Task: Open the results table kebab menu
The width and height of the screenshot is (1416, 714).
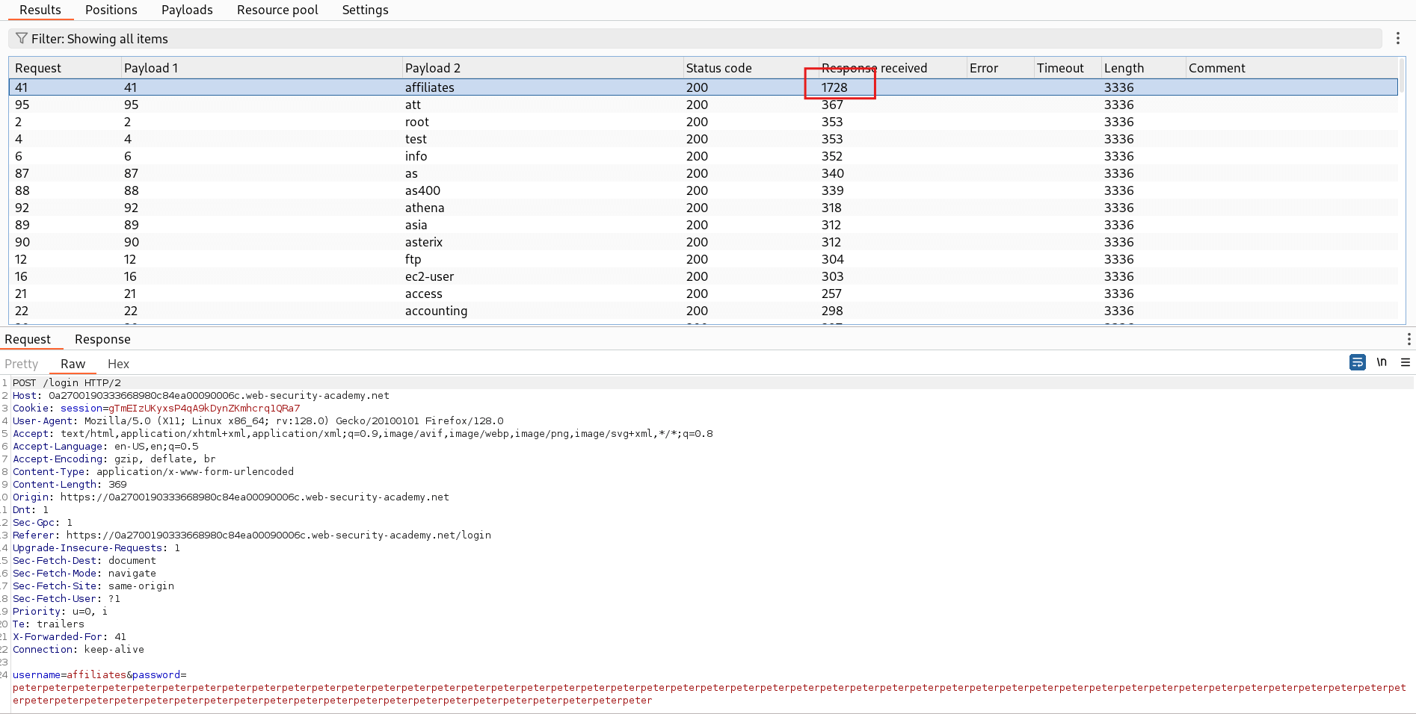Action: point(1397,38)
